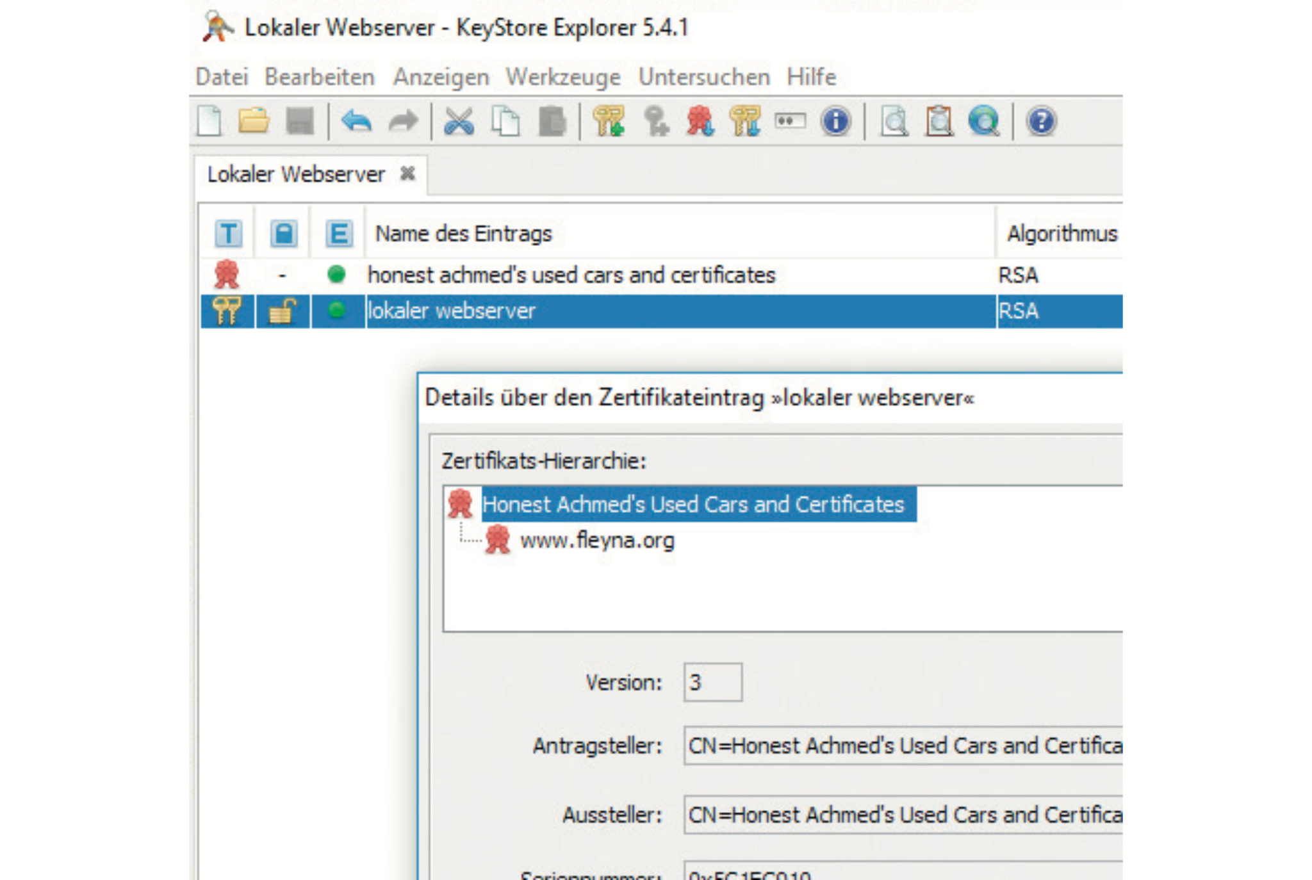
Task: Click the Cut scissors icon
Action: pos(459,121)
